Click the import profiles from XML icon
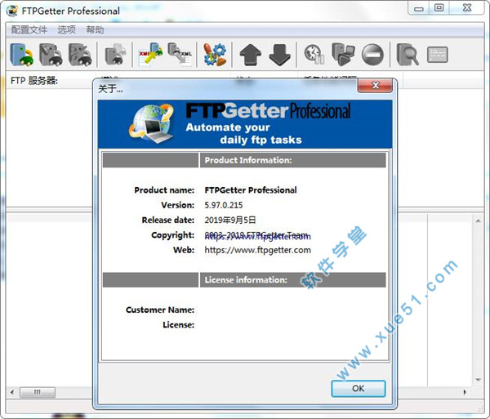Viewport: 490px width, 419px height. (150, 54)
